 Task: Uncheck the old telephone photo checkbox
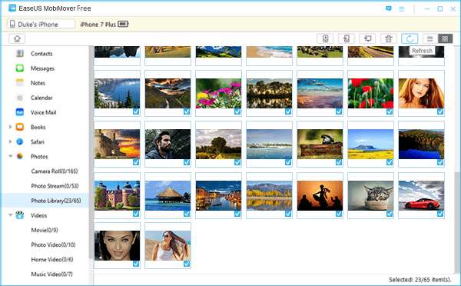[x=339, y=162]
